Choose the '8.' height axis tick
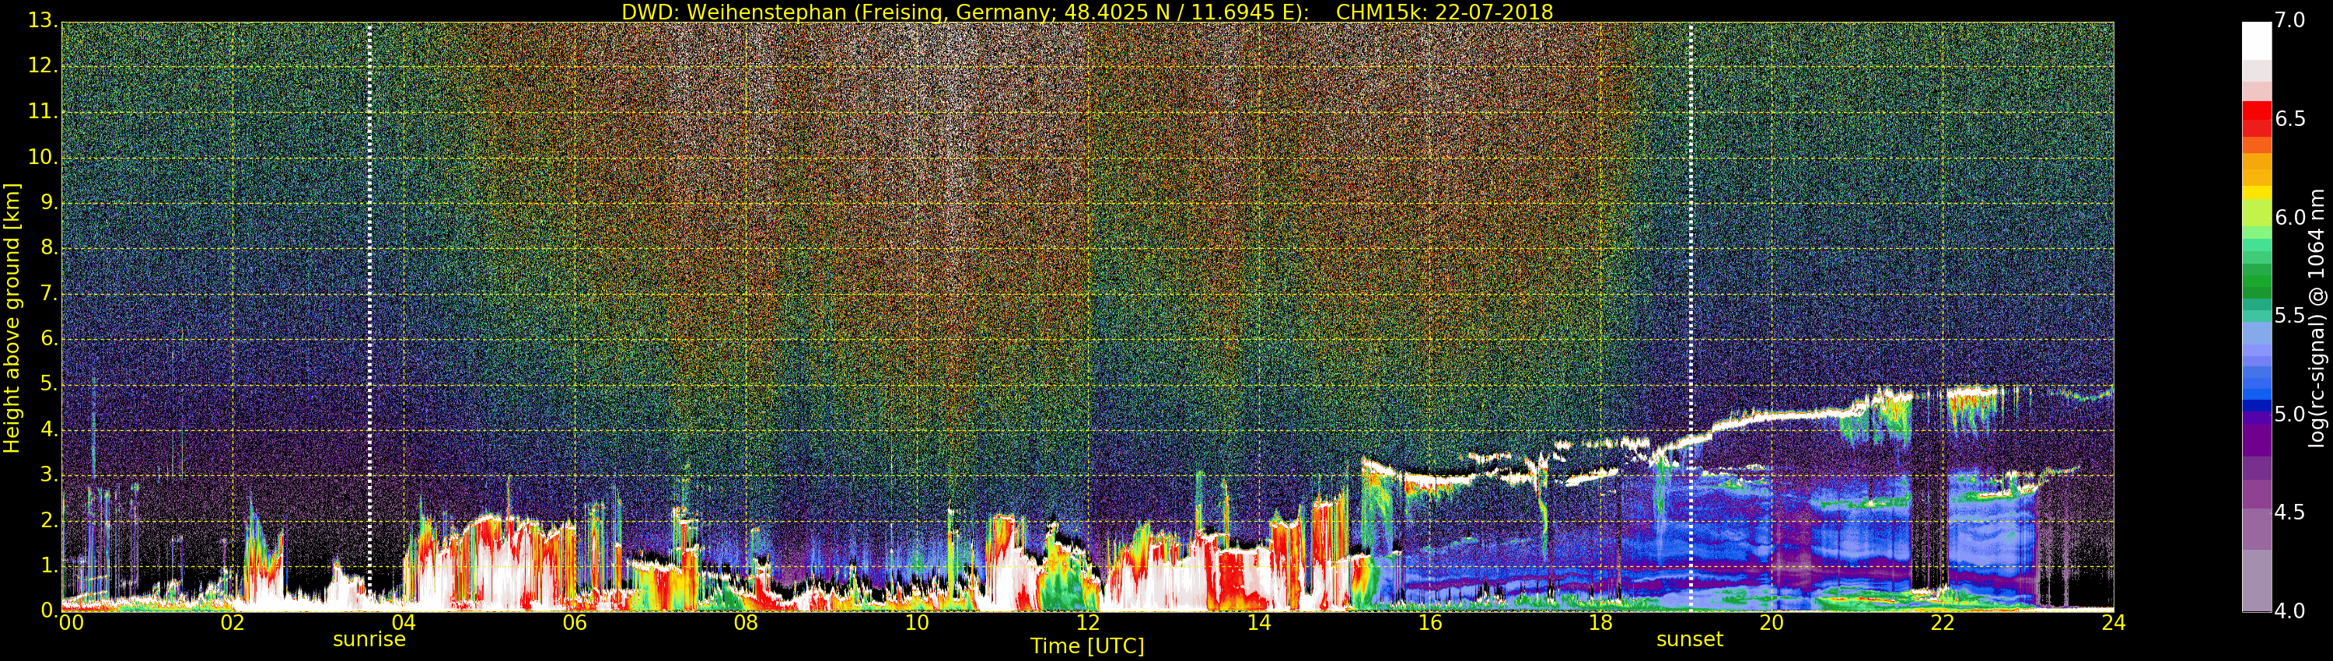This screenshot has height=661, width=2333. tap(50, 249)
